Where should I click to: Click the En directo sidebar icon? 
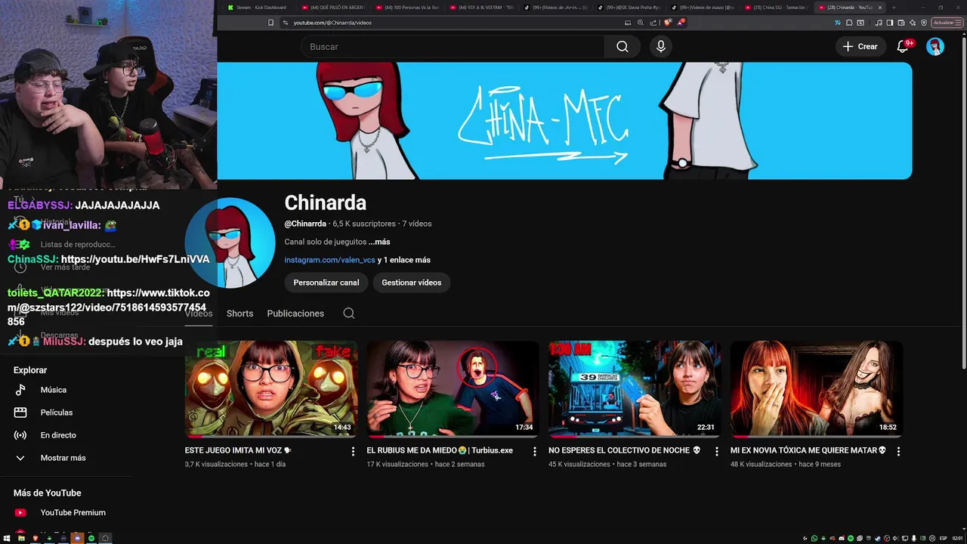point(20,435)
